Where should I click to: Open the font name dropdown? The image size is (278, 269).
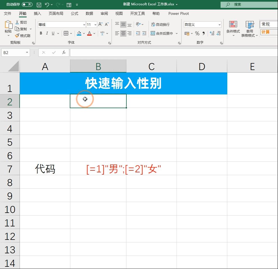pos(84,24)
